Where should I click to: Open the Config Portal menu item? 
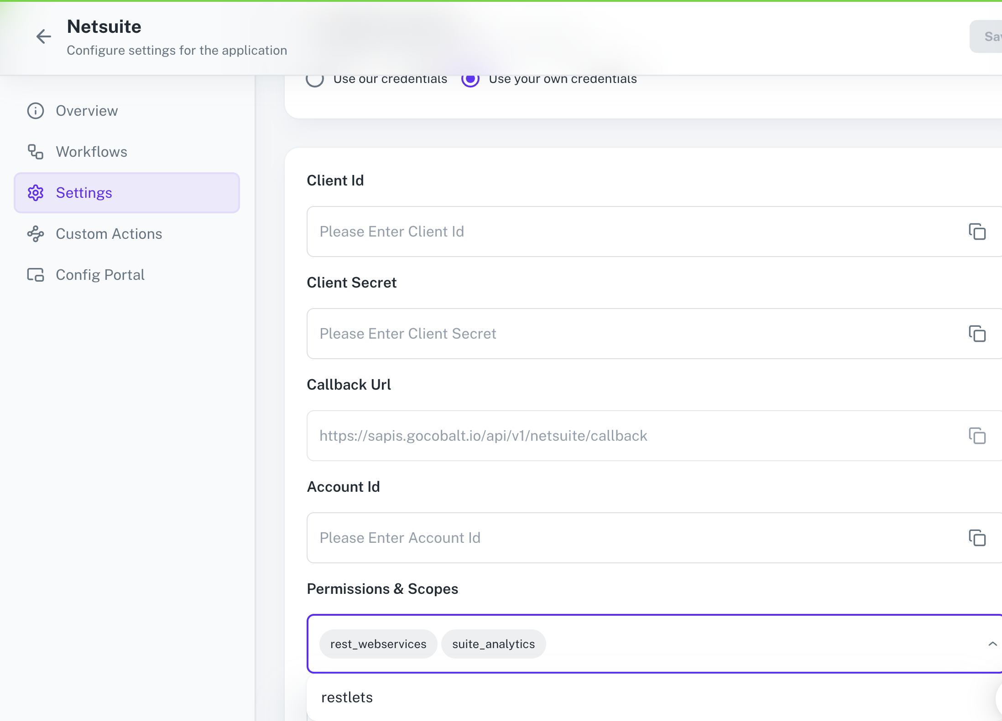[x=100, y=275]
